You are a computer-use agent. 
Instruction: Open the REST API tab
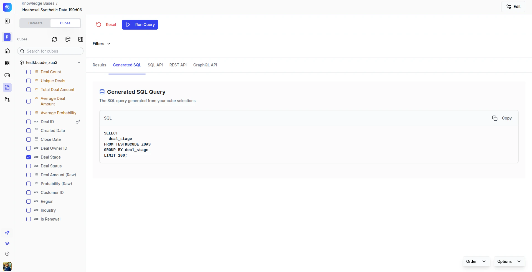[178, 65]
